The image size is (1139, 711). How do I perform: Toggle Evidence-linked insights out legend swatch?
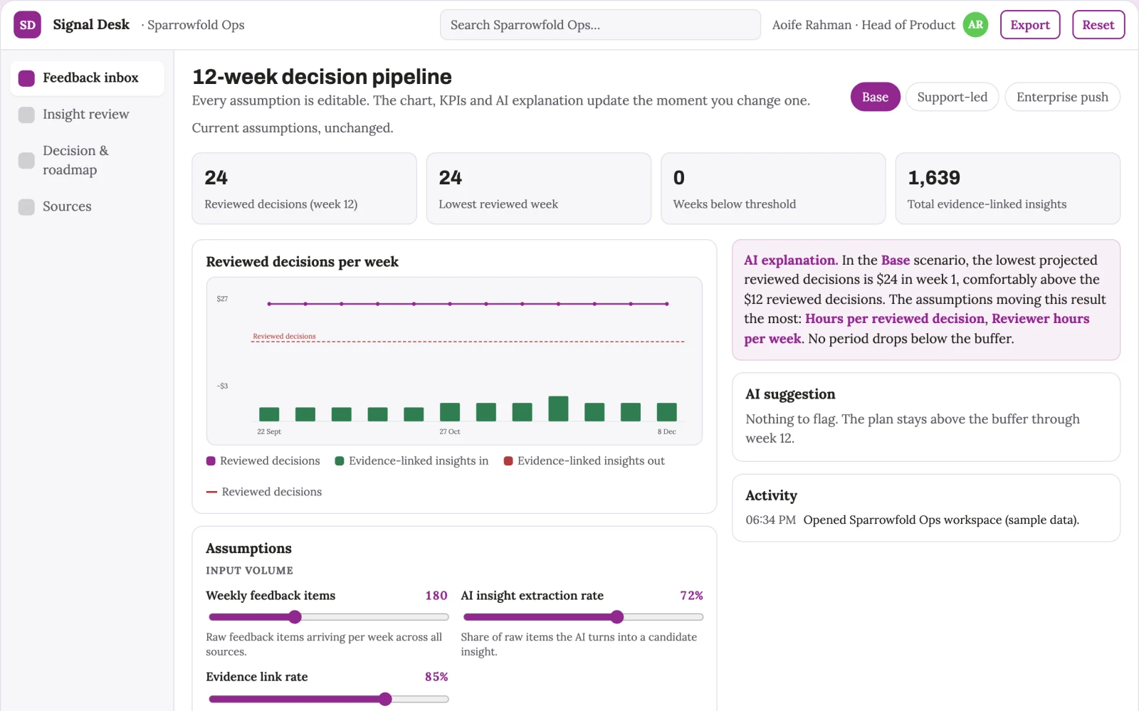508,461
